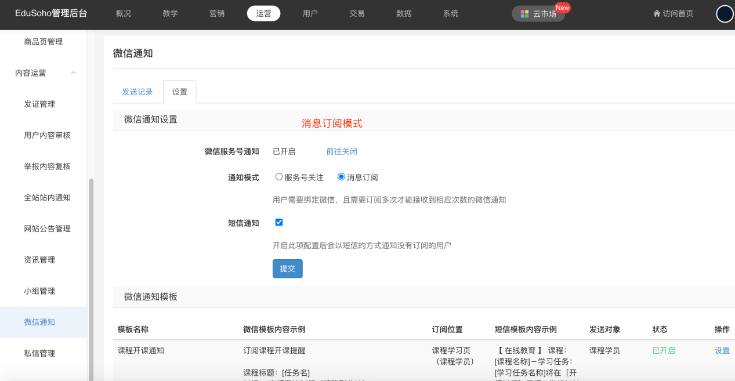Open 微信通知 in the sidebar
The image size is (735, 381).
pos(44,322)
